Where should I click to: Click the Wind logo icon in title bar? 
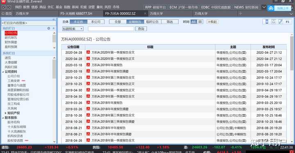[x=3, y=2]
